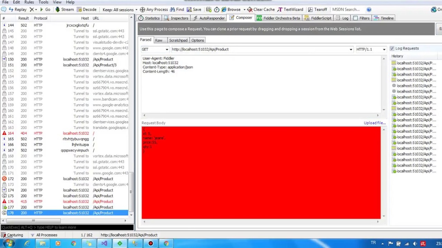Click the Any Process target icon
The image size is (442, 248).
click(x=143, y=10)
